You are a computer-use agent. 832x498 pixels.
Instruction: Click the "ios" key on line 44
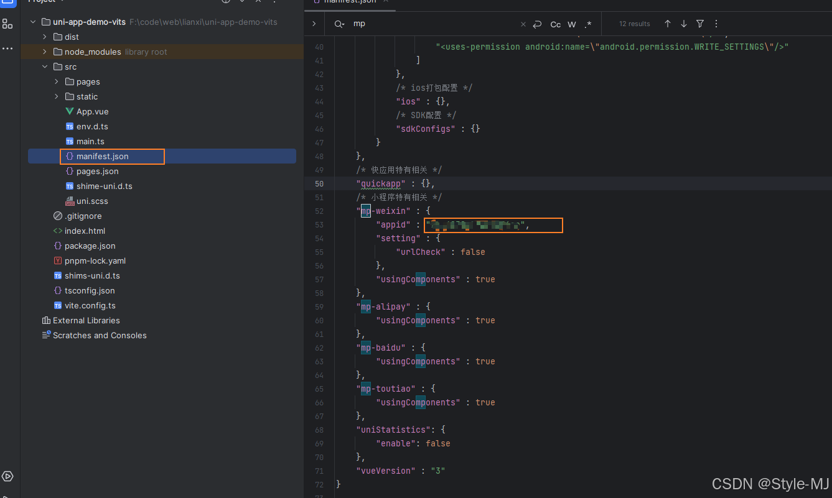tap(408, 101)
